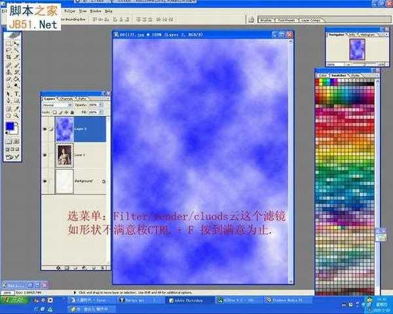Select the Rectangular Marquee tool
Image resolution: width=393 pixels, height=314 pixels.
(x=9, y=43)
